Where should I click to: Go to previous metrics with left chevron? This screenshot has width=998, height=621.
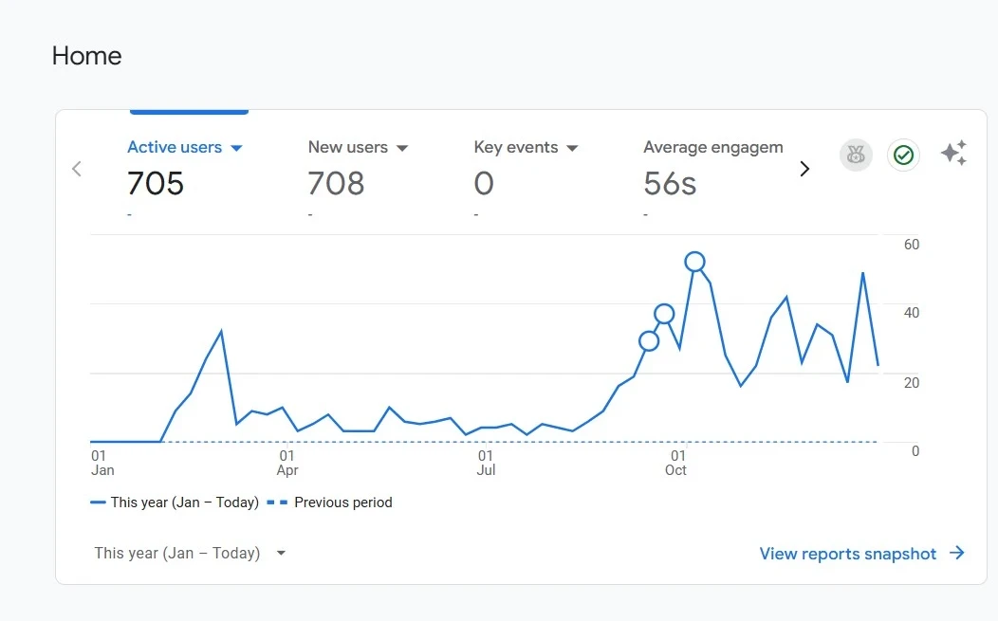77,169
